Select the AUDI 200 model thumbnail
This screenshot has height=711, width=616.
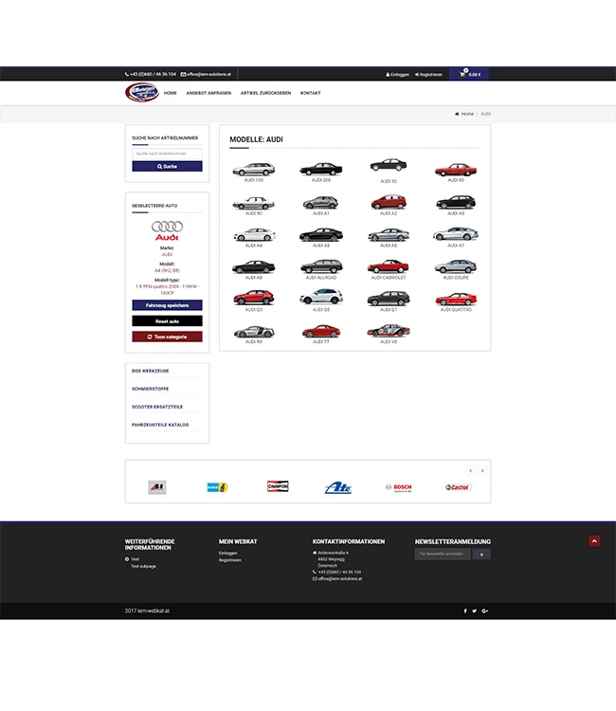321,169
